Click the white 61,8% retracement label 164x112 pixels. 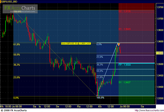100,77
